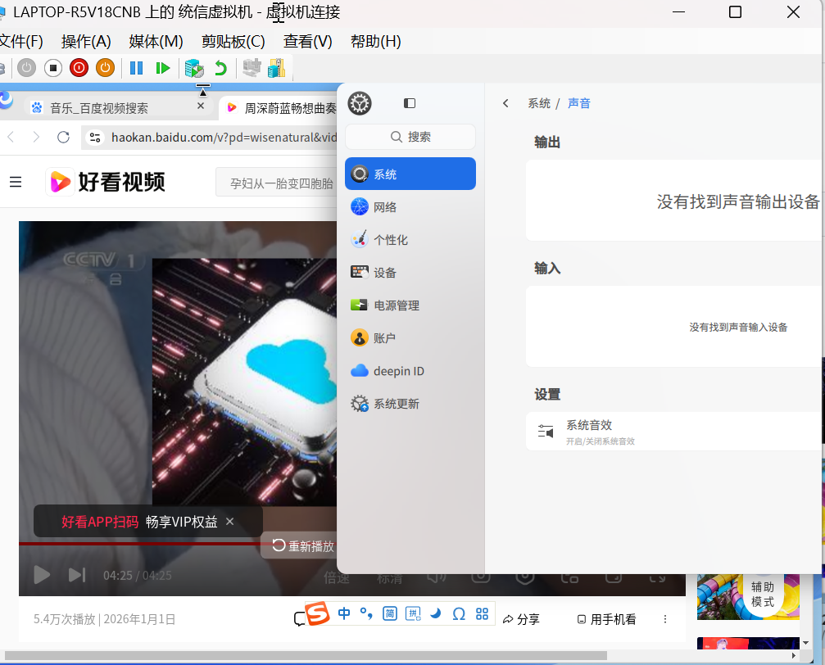This screenshot has width=825, height=665.
Task: Click the grey Enhanced Session icon
Action: click(252, 68)
